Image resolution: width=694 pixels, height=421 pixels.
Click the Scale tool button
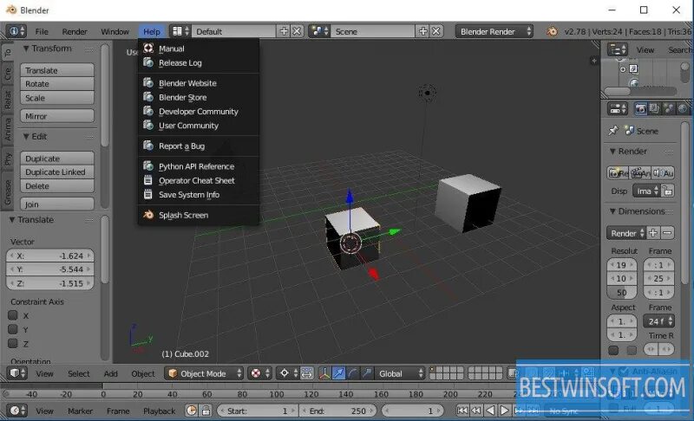57,98
